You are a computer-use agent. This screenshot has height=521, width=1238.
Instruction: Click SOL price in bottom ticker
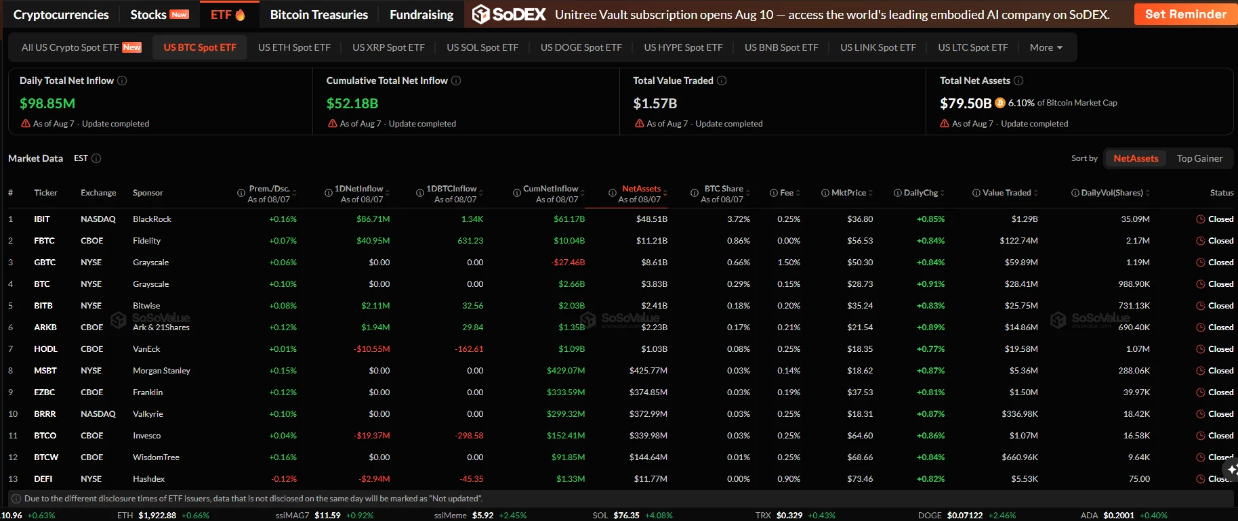(x=626, y=515)
